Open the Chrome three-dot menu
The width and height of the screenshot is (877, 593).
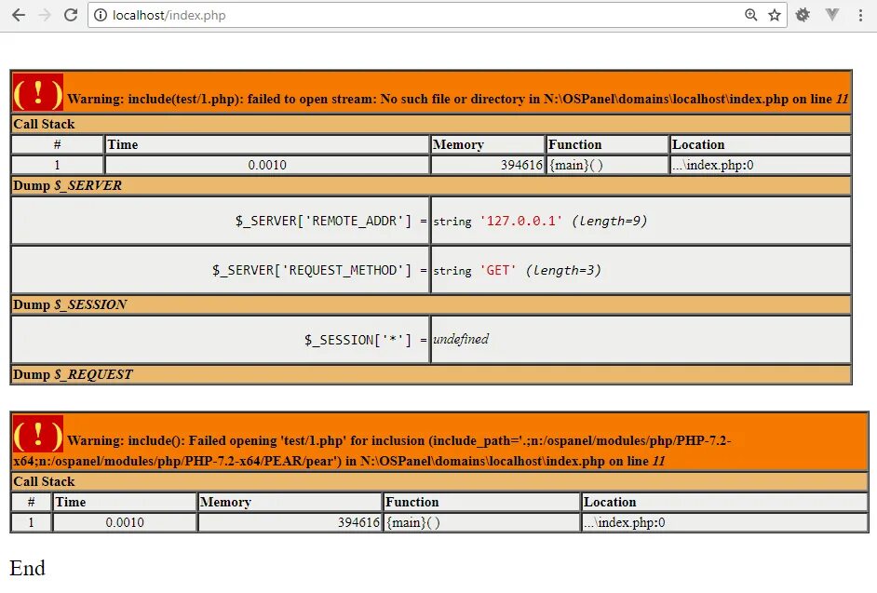(860, 15)
